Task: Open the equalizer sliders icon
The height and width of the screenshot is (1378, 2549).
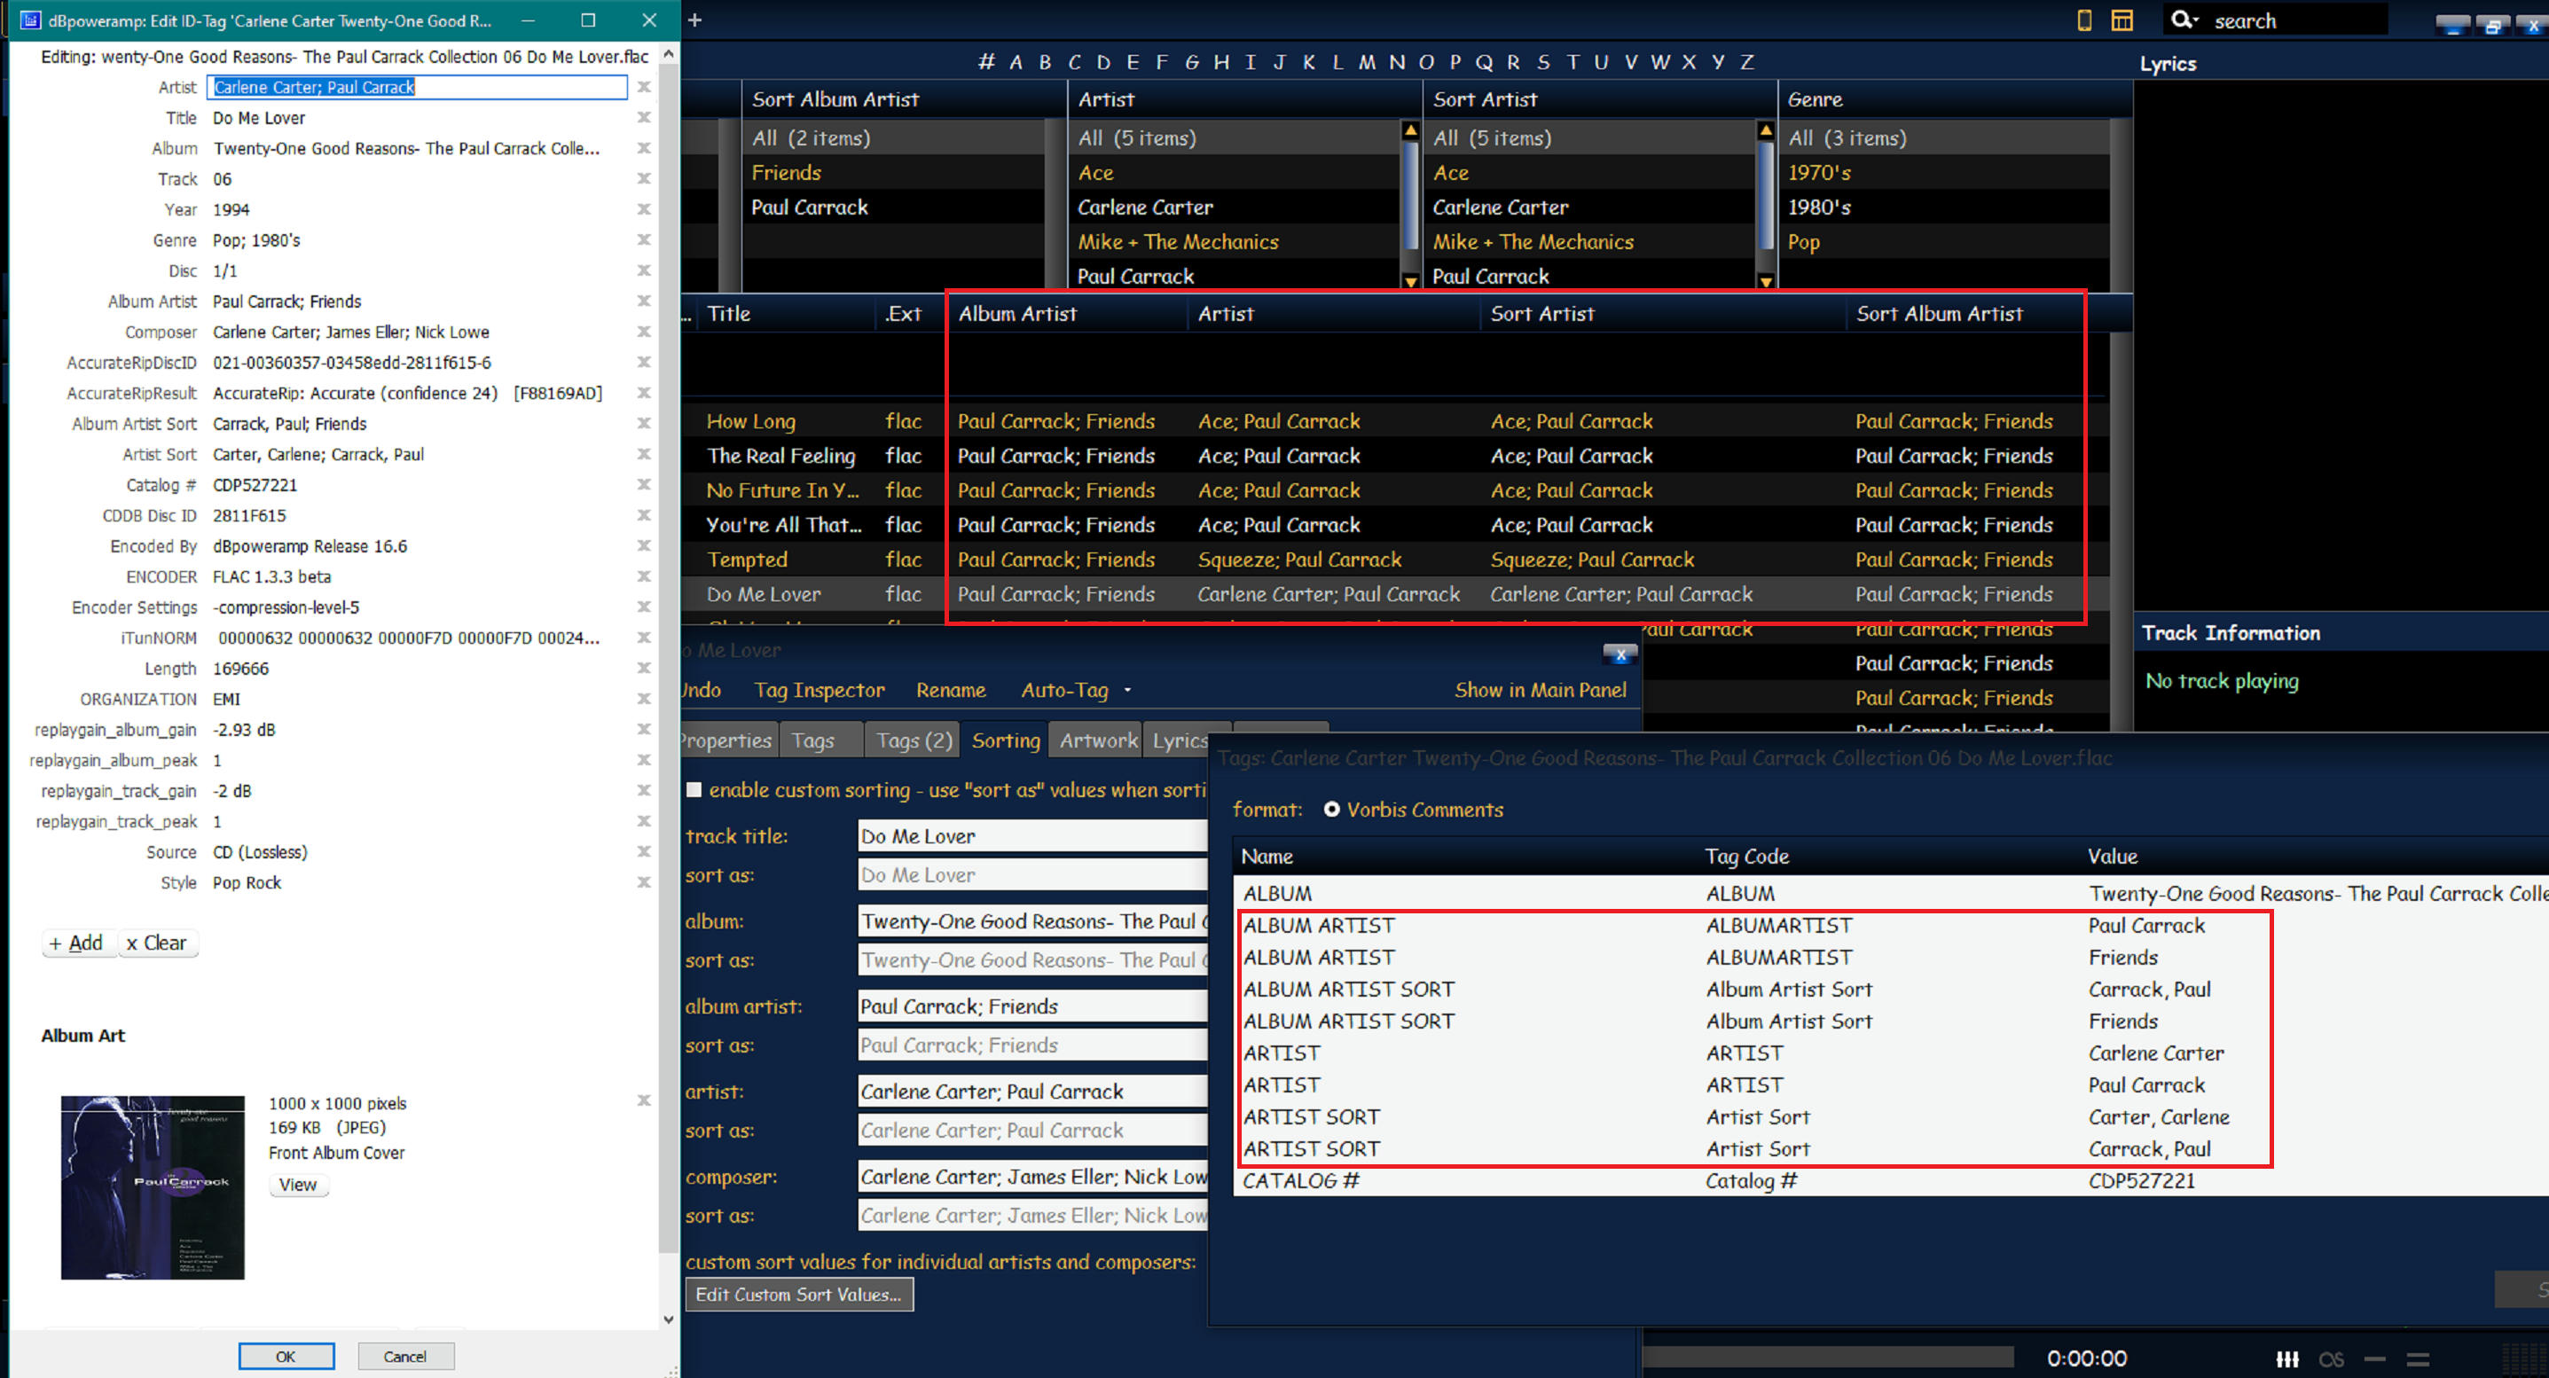Action: tap(2286, 1359)
